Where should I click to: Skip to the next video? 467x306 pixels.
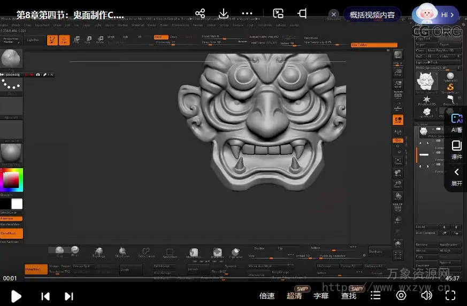point(69,296)
